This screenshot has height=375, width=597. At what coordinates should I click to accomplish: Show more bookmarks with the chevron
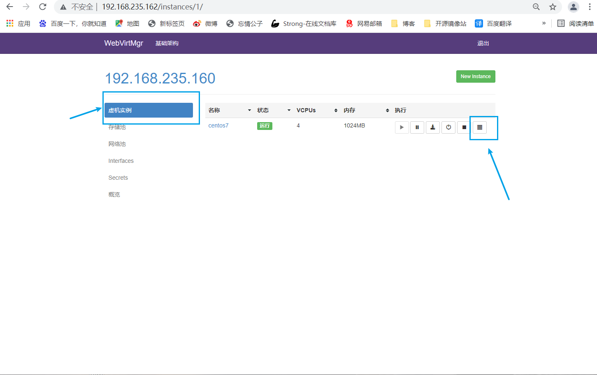pyautogui.click(x=544, y=23)
